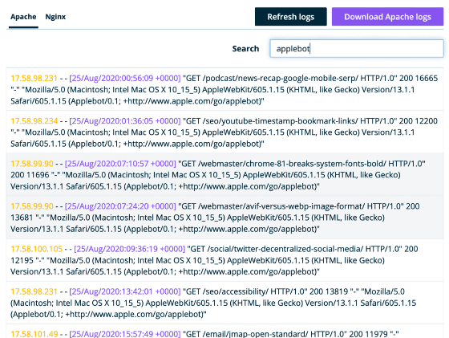The width and height of the screenshot is (449, 338).
Task: Click the Refresh logs button
Action: [290, 17]
